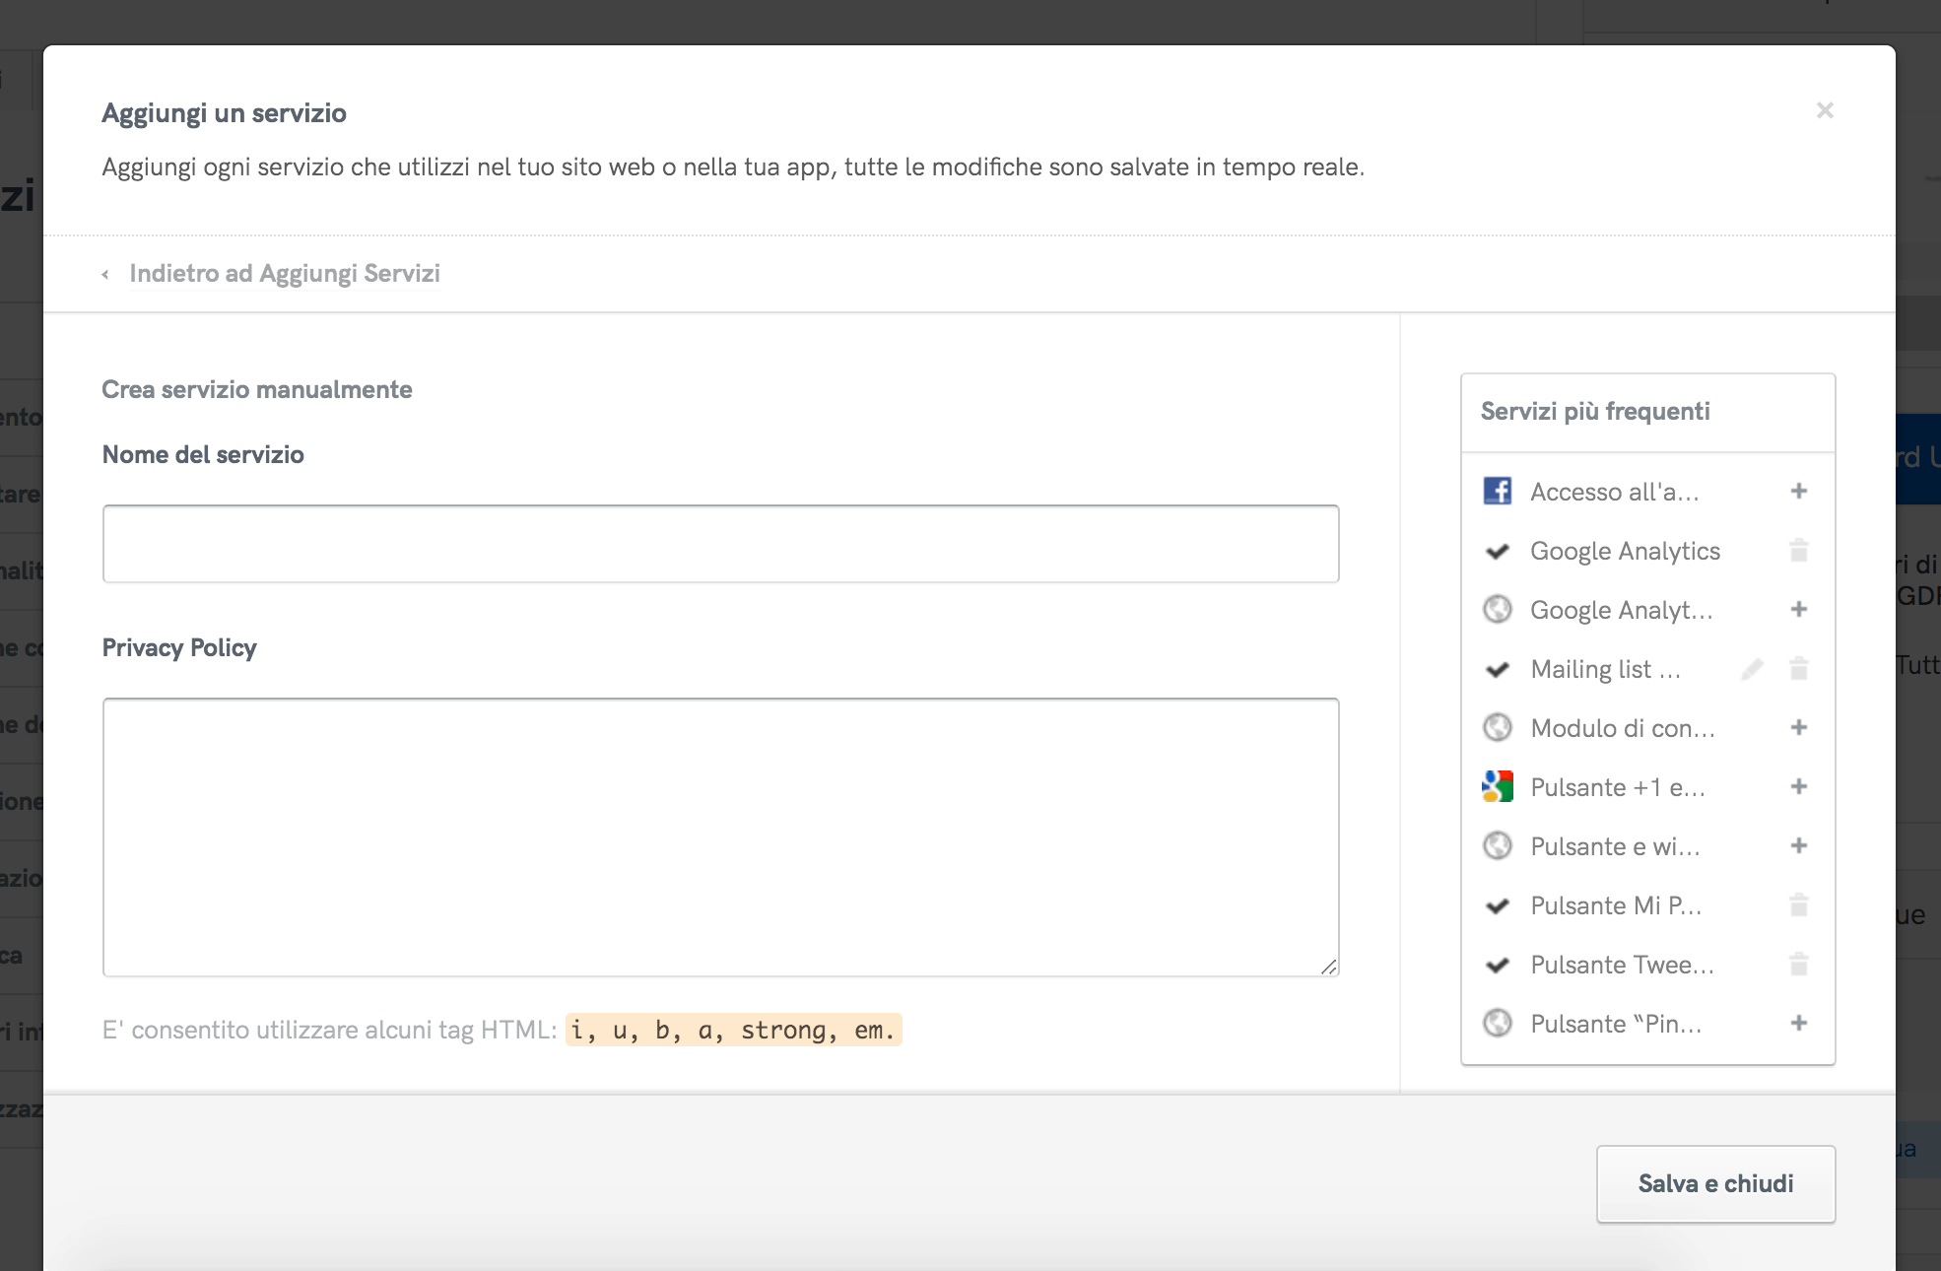
Task: Focus the Nome del servizio text field
Action: (720, 544)
